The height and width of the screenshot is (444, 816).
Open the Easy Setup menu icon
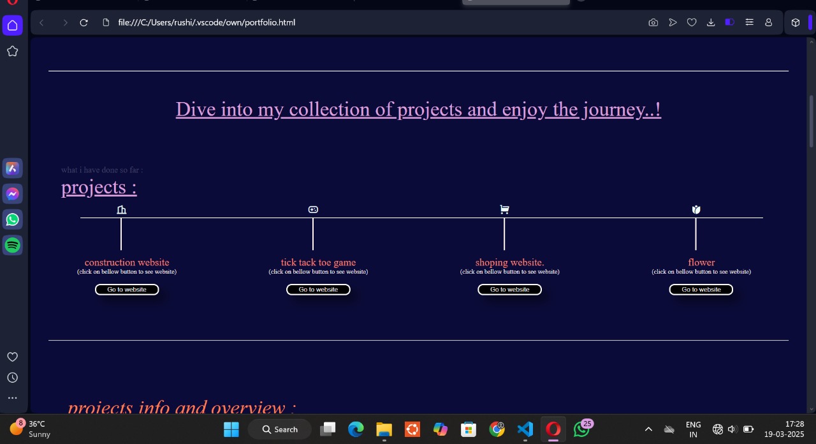749,22
